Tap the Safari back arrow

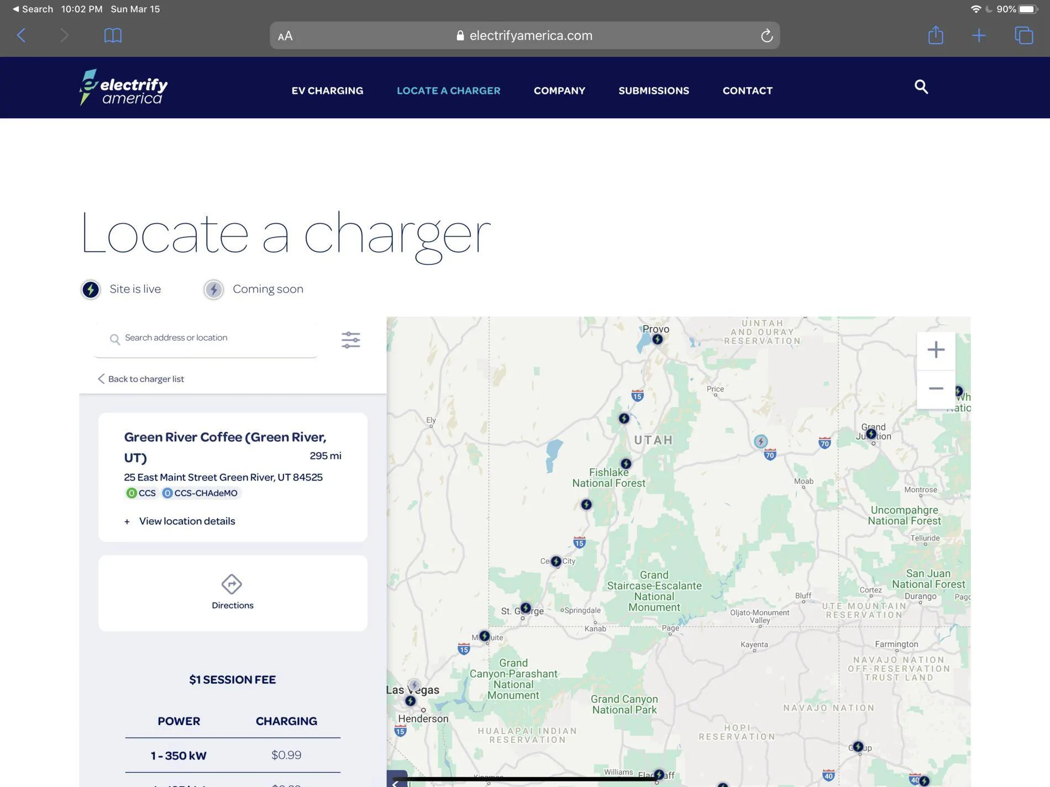(21, 35)
